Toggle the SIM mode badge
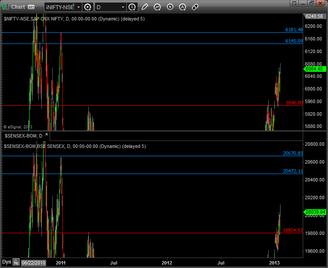Viewport: 328px width, 268px height. (x=31, y=7)
